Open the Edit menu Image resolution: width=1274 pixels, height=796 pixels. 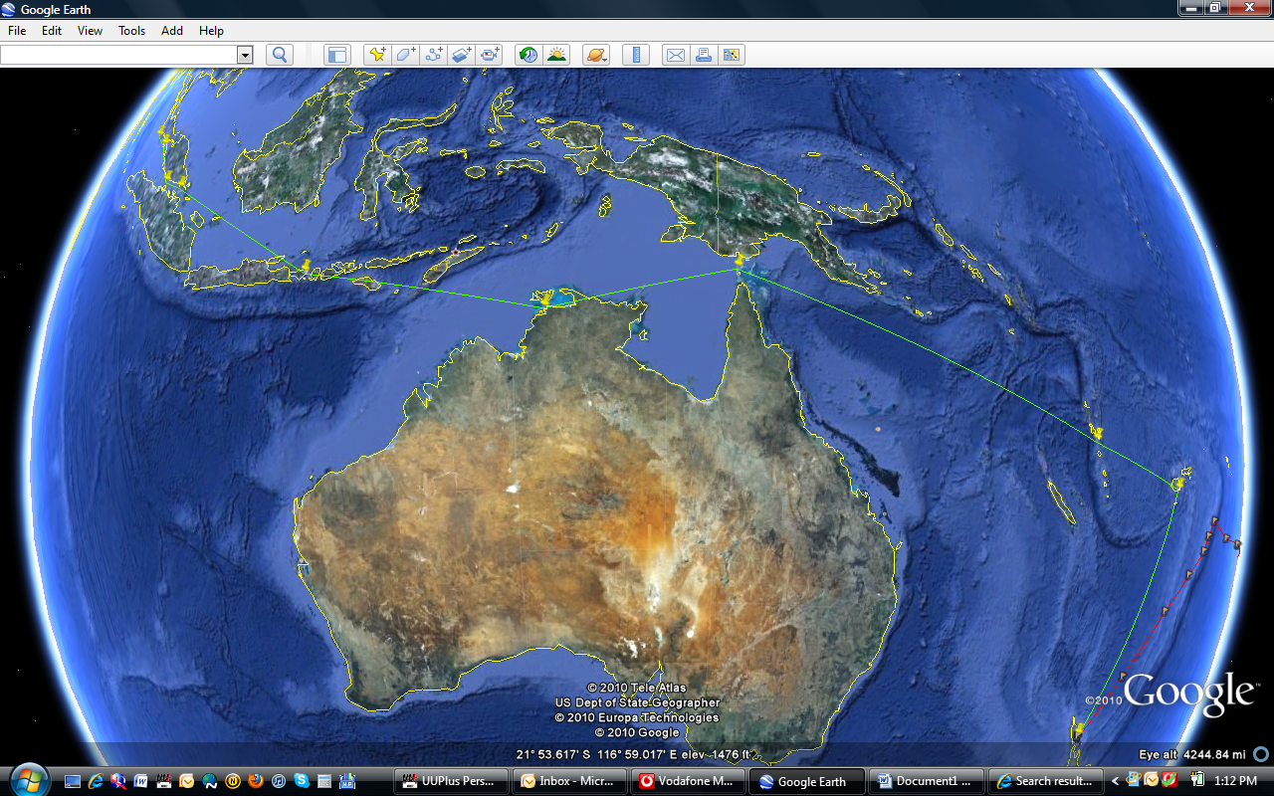pos(52,31)
